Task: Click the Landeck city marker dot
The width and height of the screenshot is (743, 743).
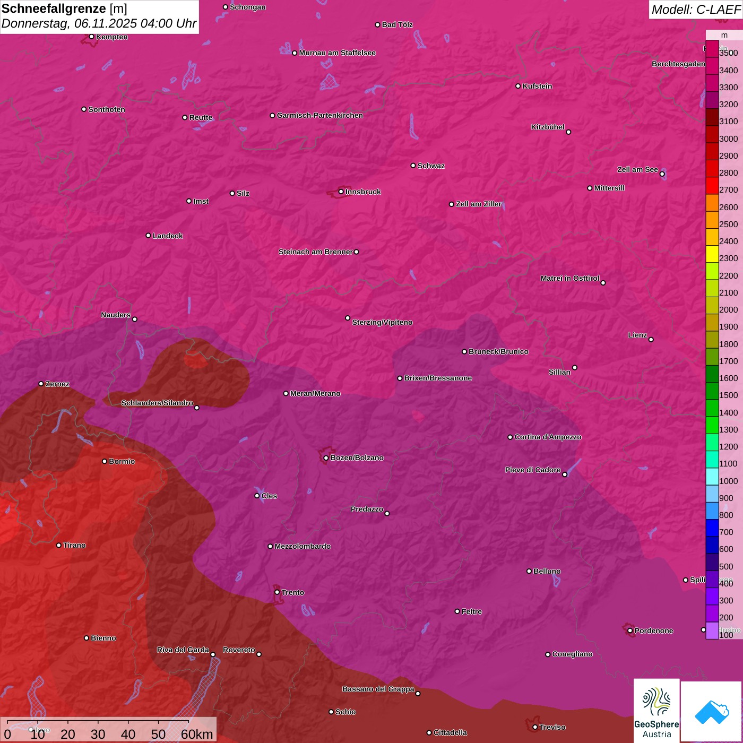Action: tap(148, 236)
